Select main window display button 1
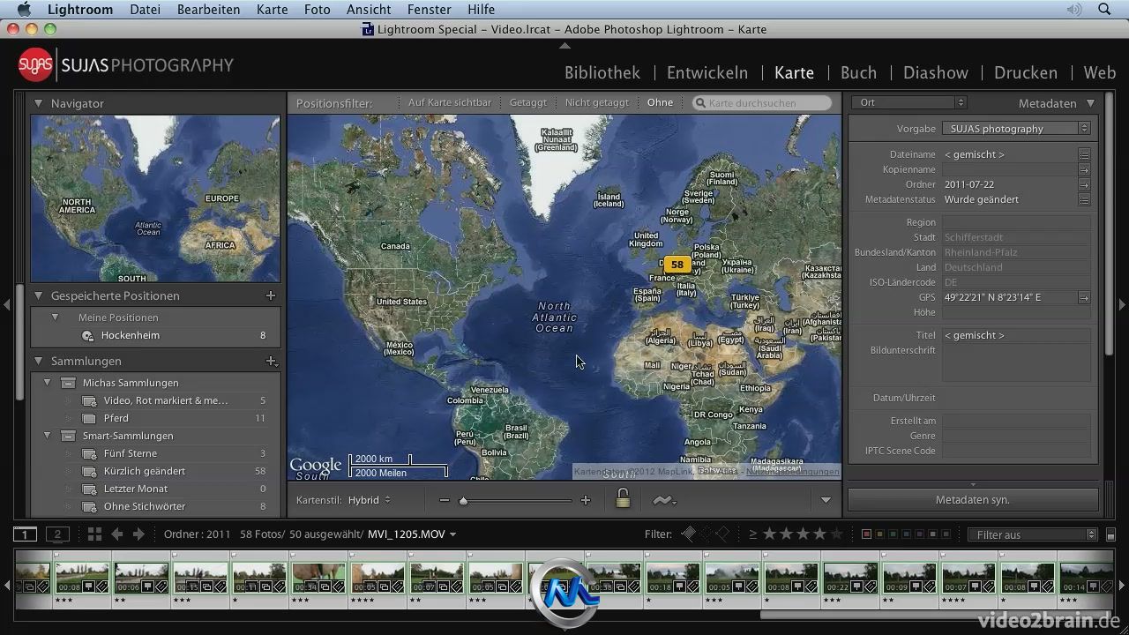This screenshot has width=1129, height=635. (26, 534)
